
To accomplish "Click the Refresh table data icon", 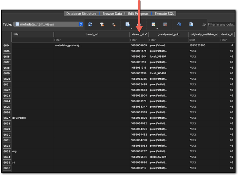I will click(90, 24).
